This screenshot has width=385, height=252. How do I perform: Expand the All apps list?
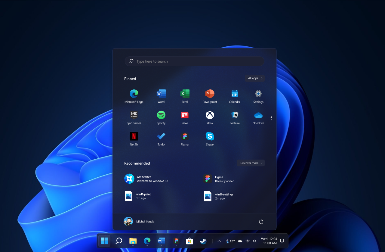pyautogui.click(x=254, y=78)
